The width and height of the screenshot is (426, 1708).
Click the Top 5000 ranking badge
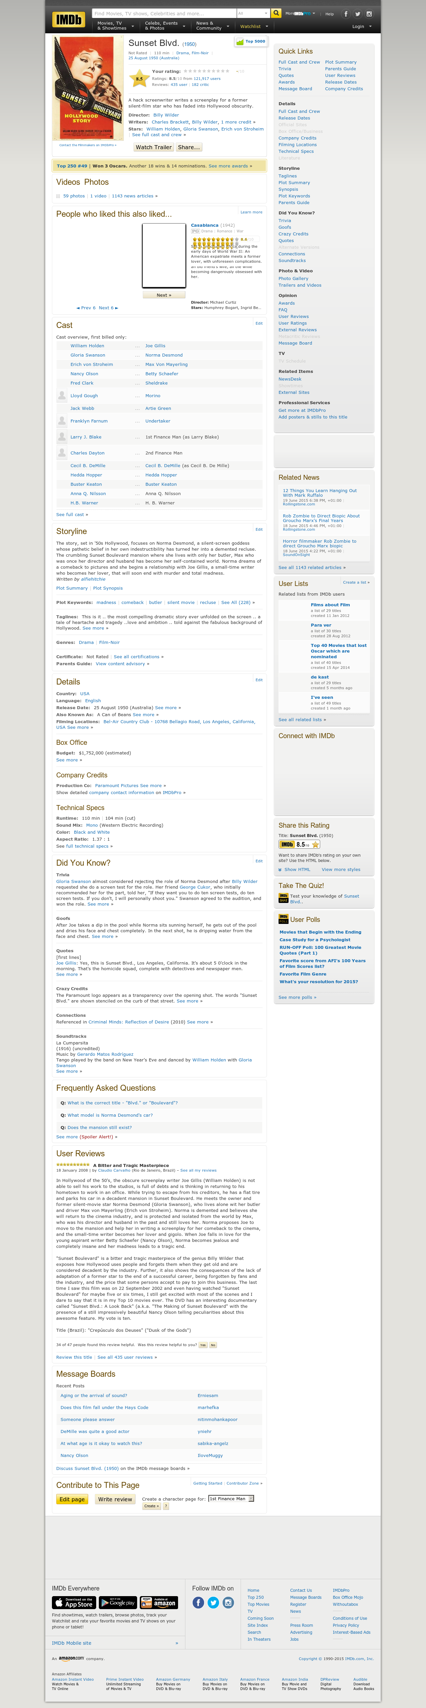(250, 41)
